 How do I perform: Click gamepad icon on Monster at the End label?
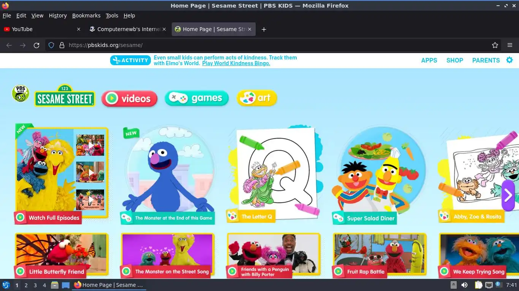(126, 218)
